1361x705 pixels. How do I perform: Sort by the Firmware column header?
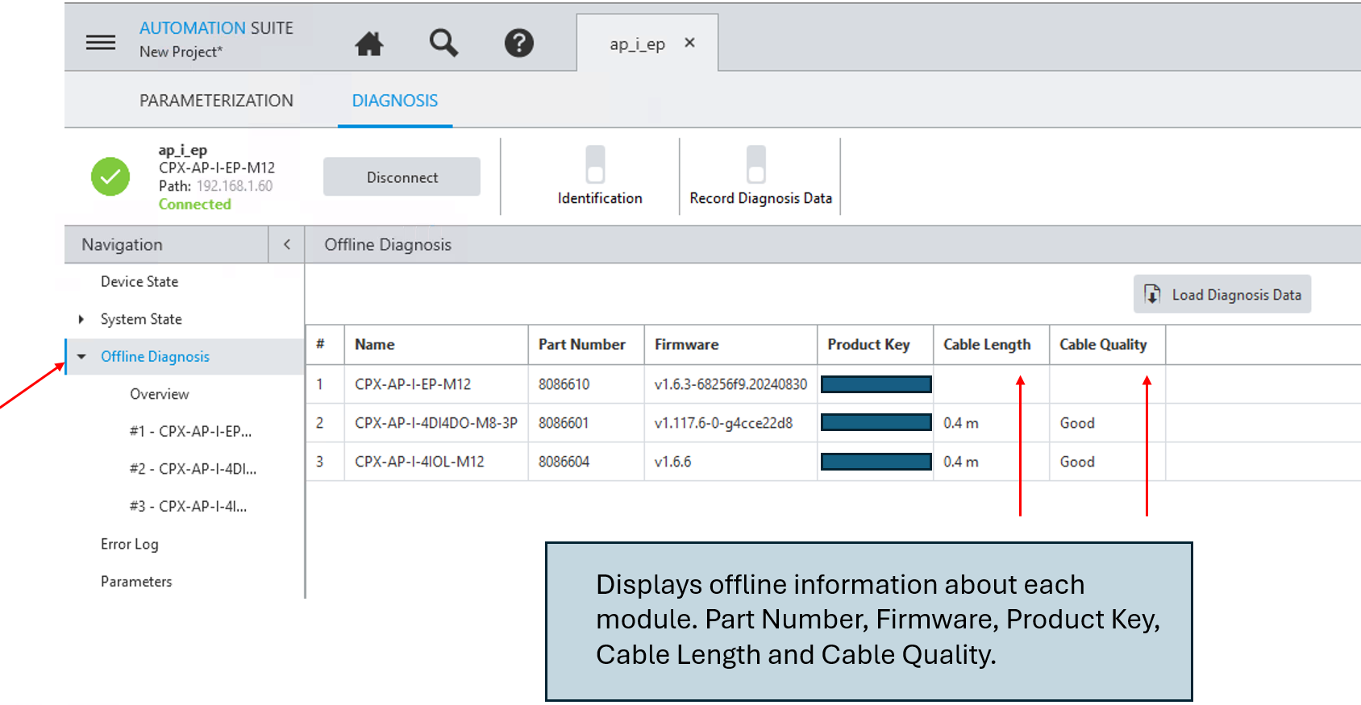pos(730,345)
